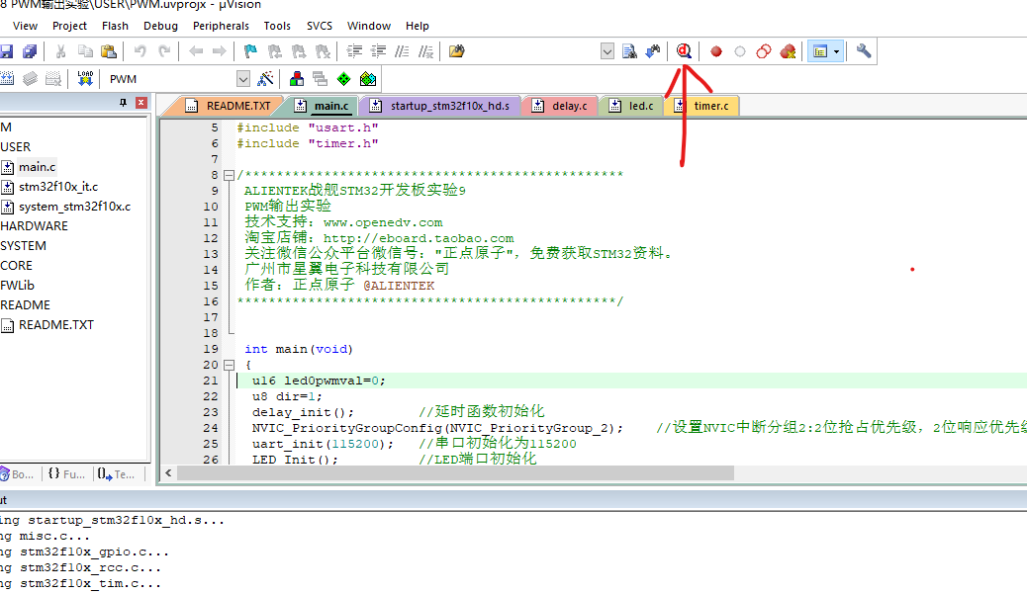Click the Stop build icon
The height and width of the screenshot is (594, 1027).
pos(53,79)
